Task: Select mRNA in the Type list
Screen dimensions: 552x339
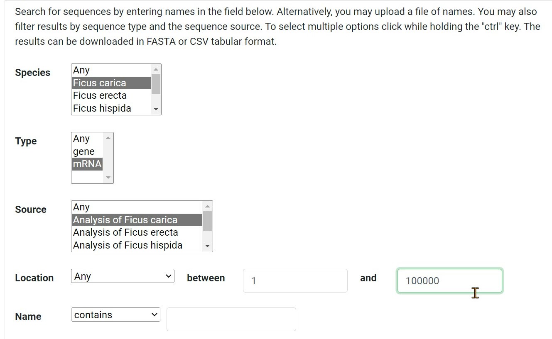Action: pyautogui.click(x=87, y=164)
